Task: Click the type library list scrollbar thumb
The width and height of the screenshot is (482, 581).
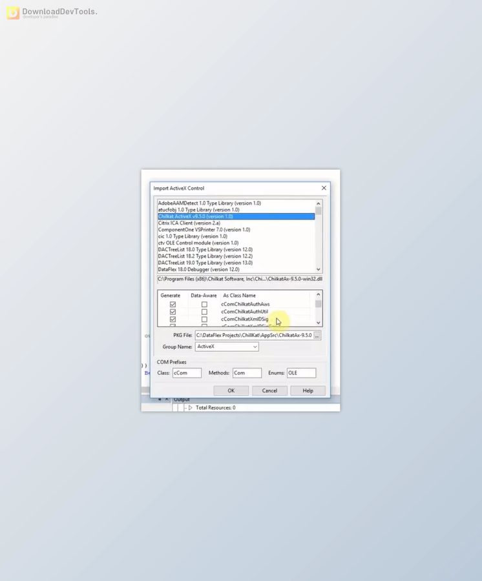Action: (x=318, y=211)
